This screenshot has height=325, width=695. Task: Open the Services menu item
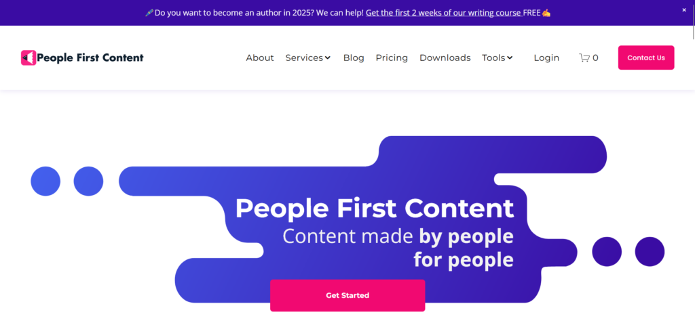click(x=304, y=58)
